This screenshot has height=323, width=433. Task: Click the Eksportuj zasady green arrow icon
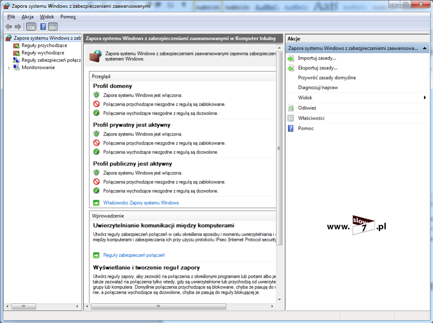(x=291, y=68)
